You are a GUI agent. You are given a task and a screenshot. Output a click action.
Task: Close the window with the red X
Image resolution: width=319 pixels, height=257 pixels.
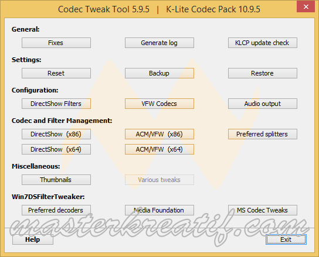pyautogui.click(x=306, y=6)
